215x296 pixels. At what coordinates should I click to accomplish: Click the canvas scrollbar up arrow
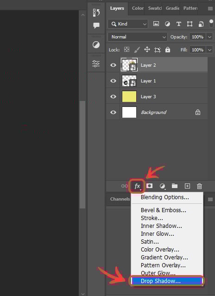click(82, 15)
